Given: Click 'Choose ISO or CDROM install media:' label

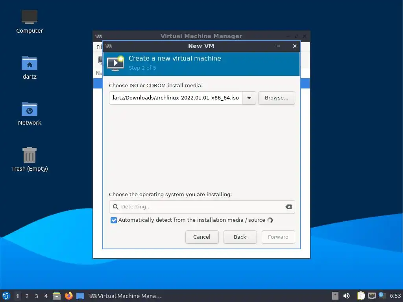Looking at the screenshot, I should 156,85.
